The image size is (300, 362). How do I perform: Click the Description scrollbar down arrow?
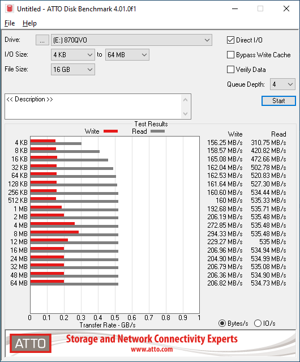186,113
